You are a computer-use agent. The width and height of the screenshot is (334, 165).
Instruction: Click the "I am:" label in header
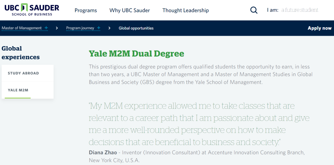pos(272,10)
